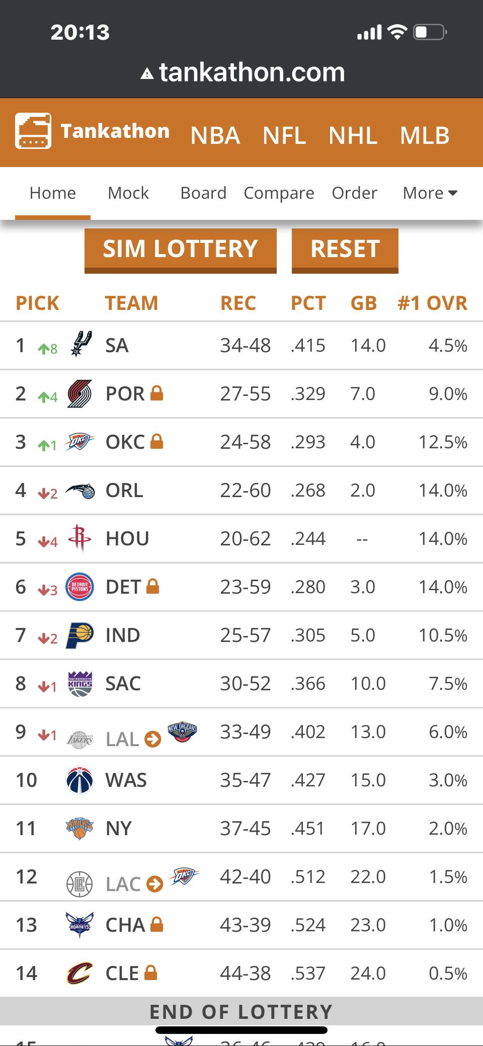Click the Tankathon logo icon

[x=33, y=131]
